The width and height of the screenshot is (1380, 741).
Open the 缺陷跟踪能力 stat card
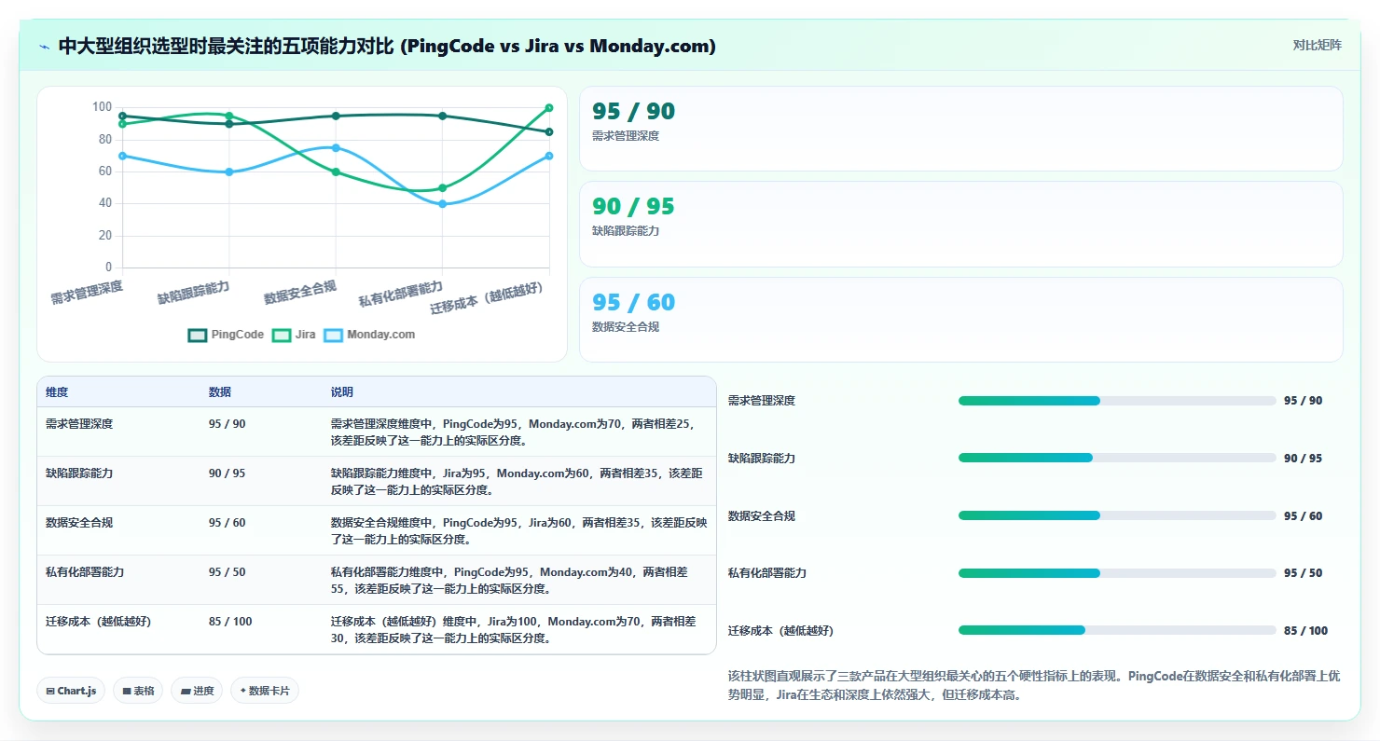(961, 225)
